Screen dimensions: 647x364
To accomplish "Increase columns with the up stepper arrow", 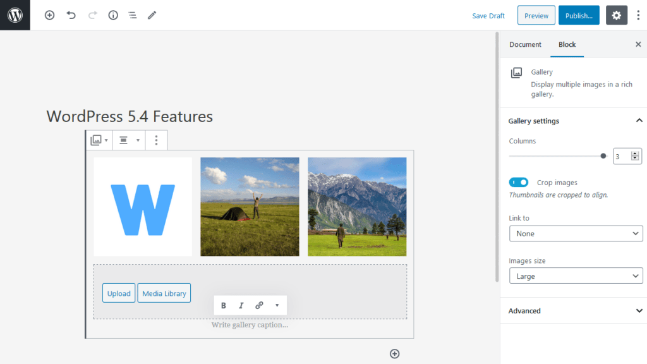I will [x=635, y=154].
